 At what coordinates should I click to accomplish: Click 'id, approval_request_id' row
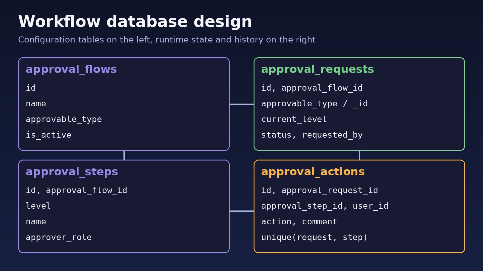320,191
